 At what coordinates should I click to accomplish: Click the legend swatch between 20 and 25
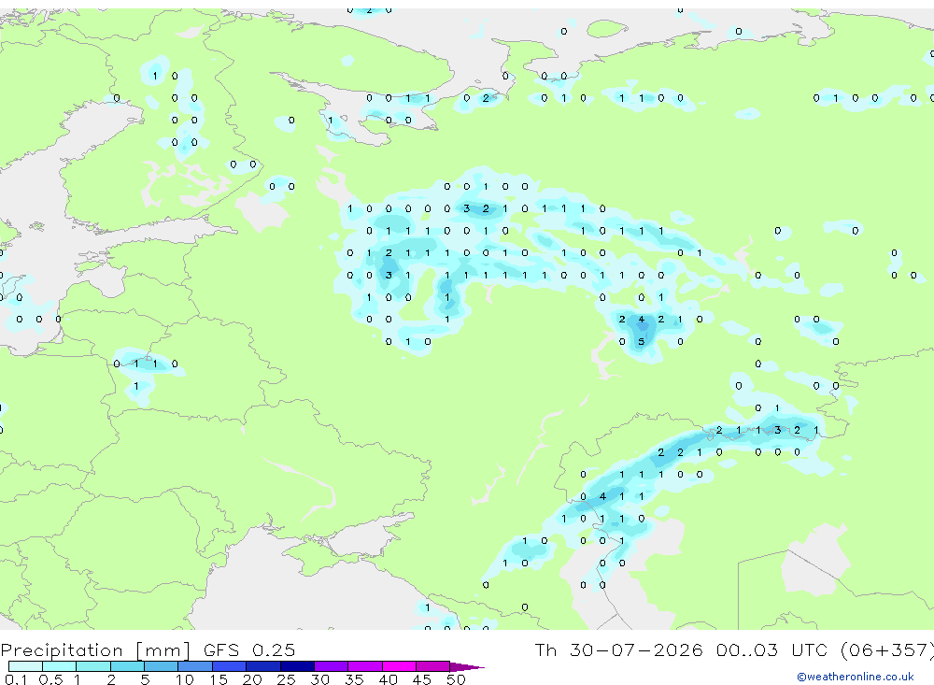[x=263, y=666]
